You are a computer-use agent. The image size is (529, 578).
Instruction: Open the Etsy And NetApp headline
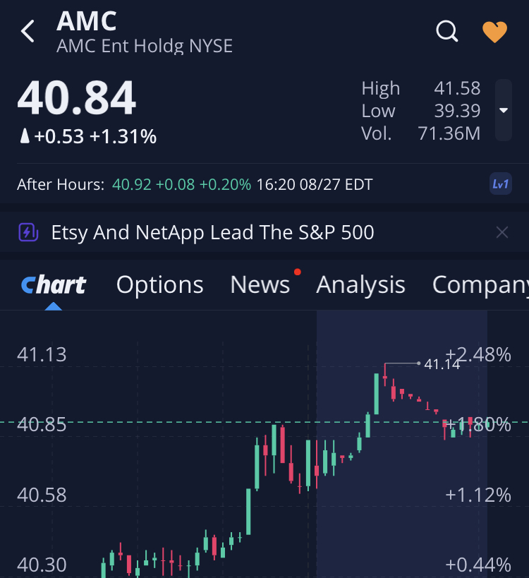pyautogui.click(x=212, y=232)
